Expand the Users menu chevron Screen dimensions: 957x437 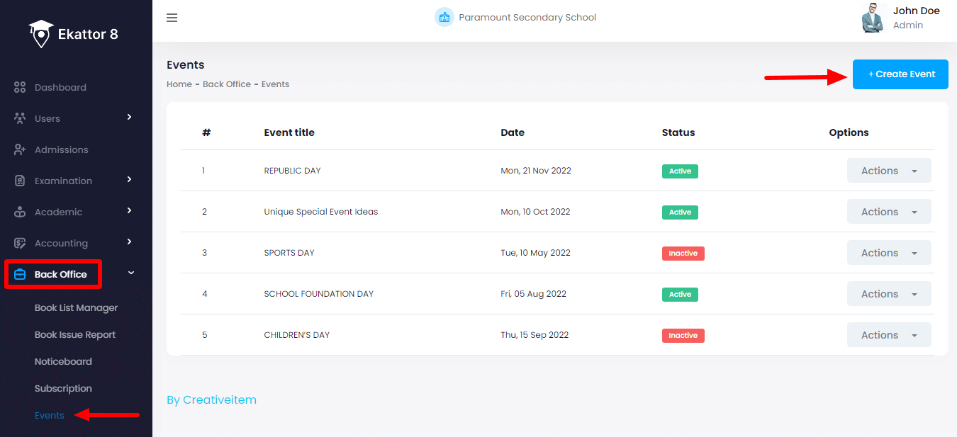tap(129, 118)
